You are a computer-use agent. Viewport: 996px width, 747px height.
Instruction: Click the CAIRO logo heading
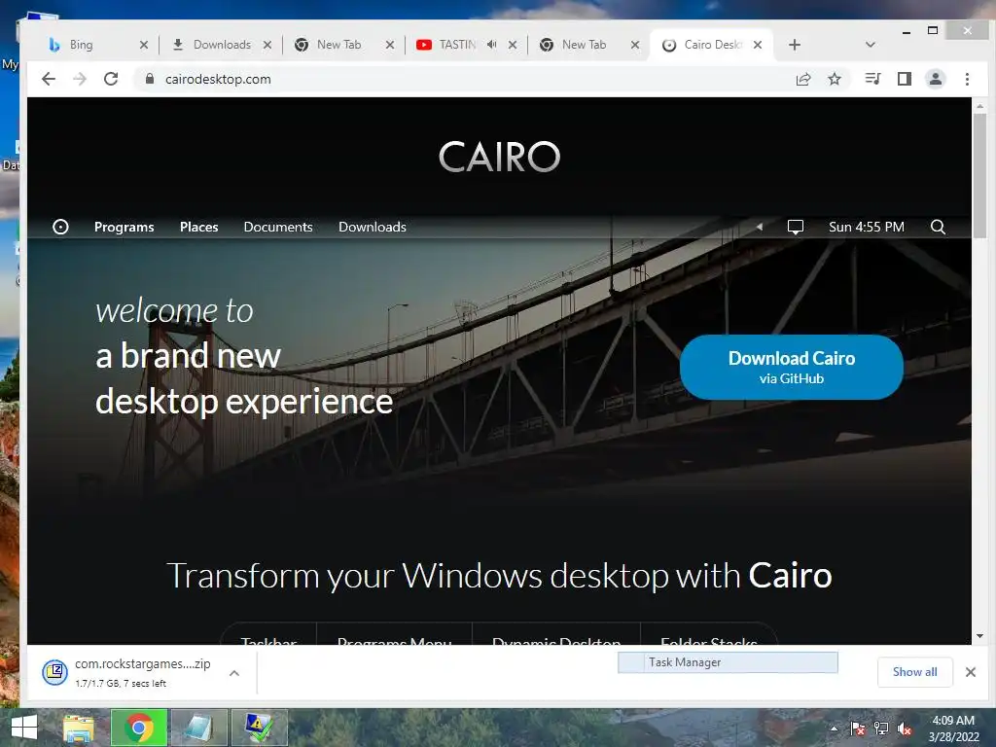tap(499, 157)
